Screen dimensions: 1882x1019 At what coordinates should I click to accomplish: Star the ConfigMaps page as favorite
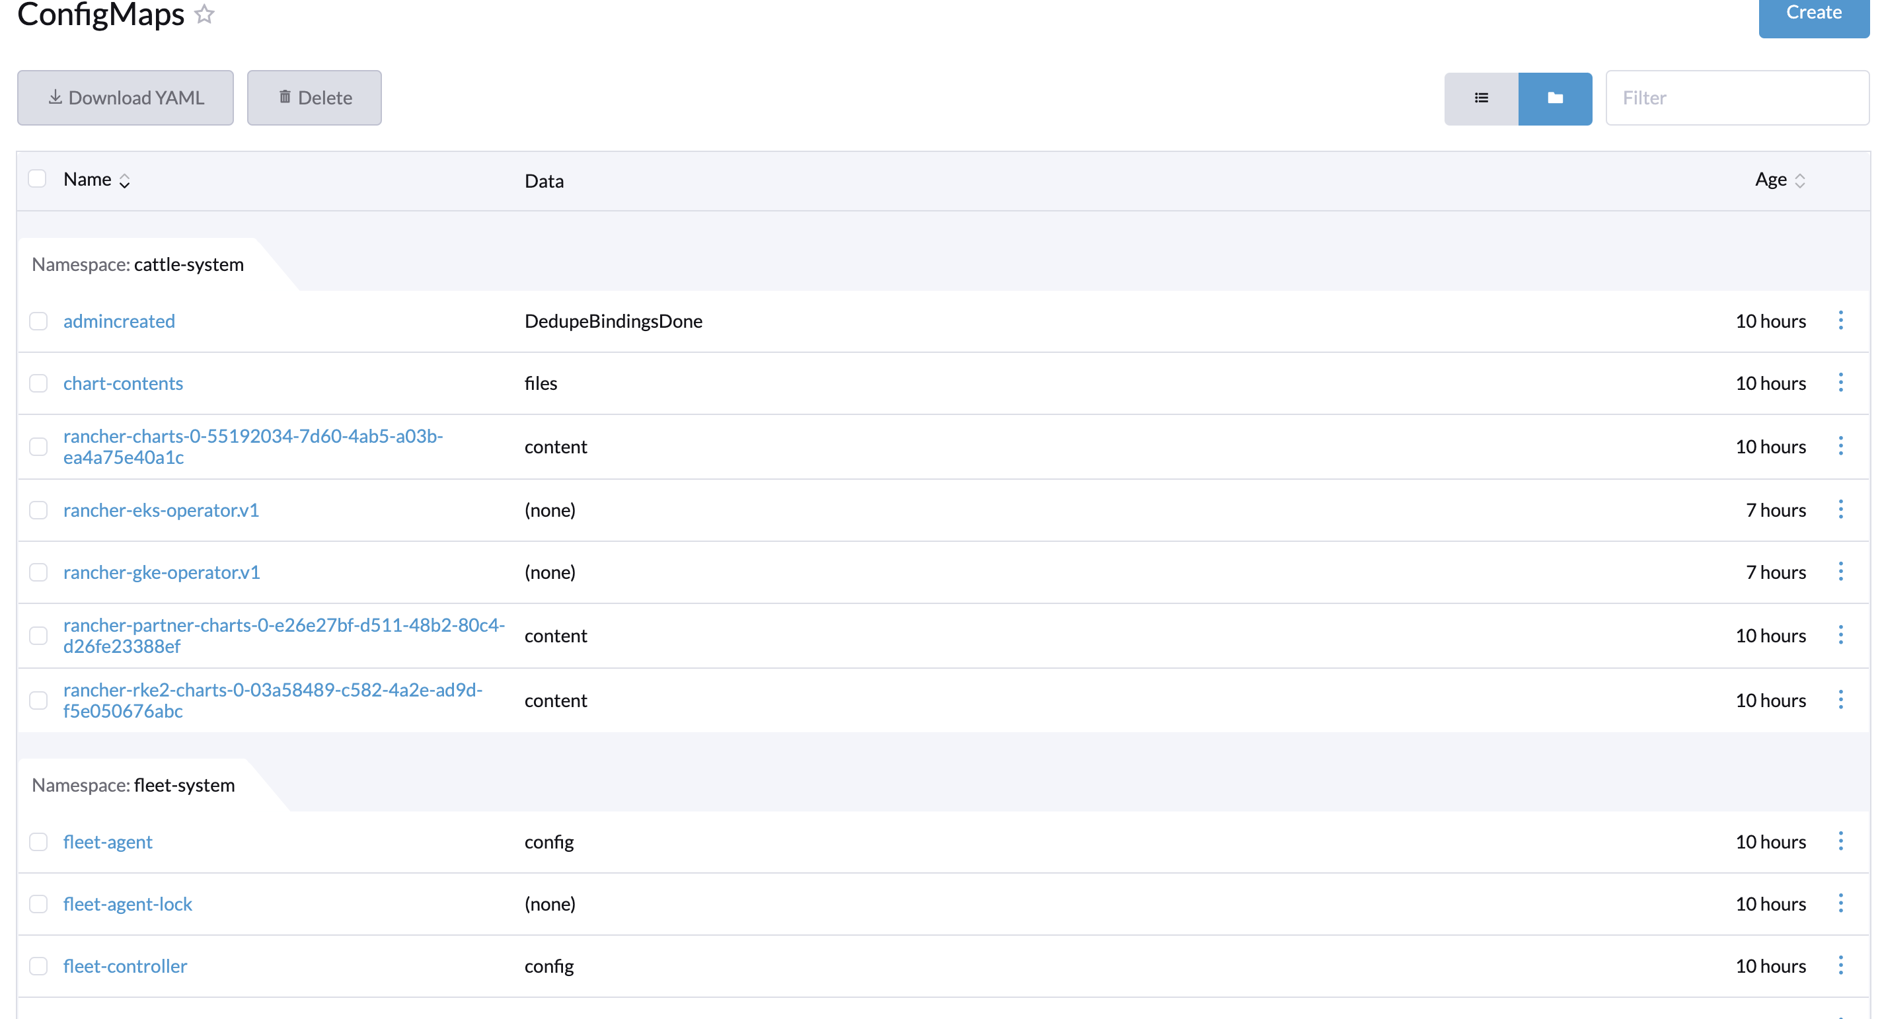pyautogui.click(x=205, y=14)
